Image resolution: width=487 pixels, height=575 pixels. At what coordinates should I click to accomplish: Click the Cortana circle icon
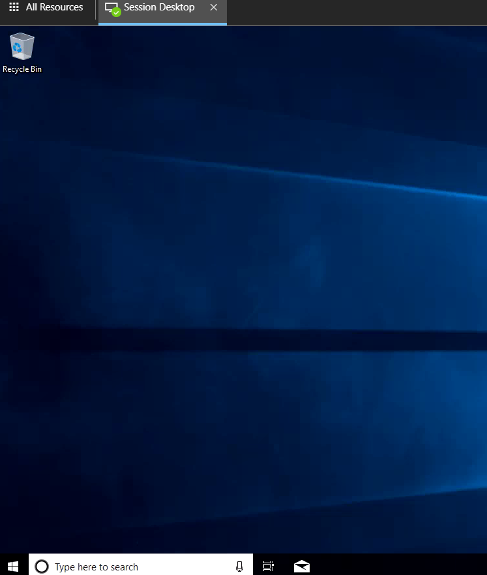click(x=42, y=567)
